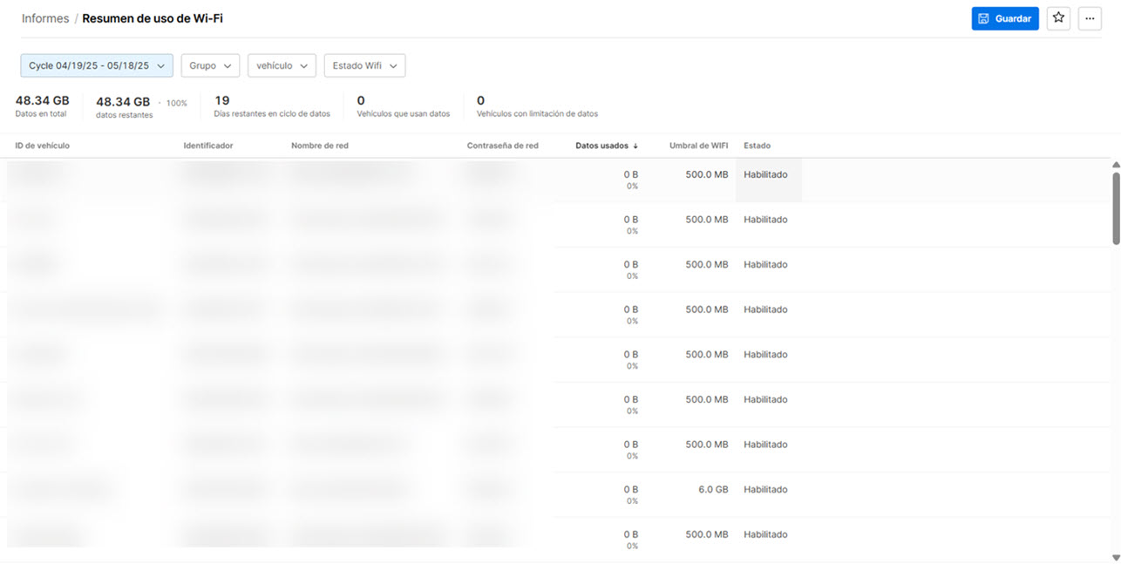Click the Estado column header
Image resolution: width=1121 pixels, height=564 pixels.
757,146
